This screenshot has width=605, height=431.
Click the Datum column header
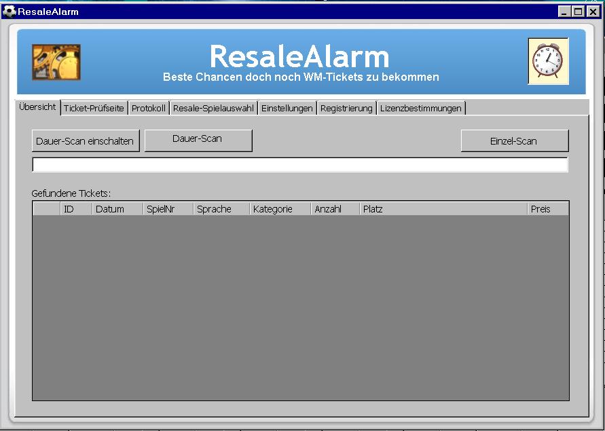(117, 209)
